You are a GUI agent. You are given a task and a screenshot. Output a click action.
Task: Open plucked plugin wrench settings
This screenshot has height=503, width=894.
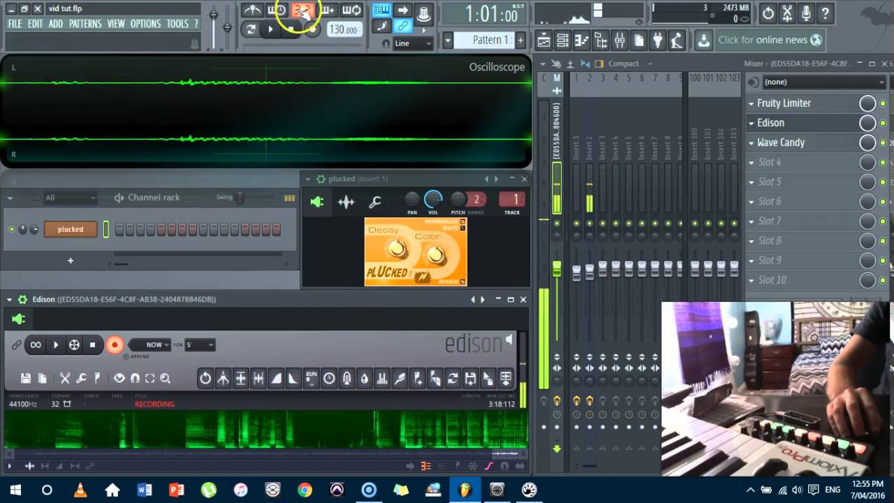pos(374,203)
